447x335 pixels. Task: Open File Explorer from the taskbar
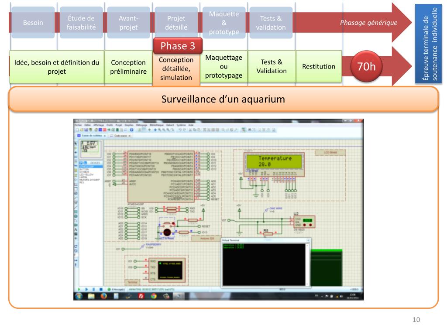91,296
